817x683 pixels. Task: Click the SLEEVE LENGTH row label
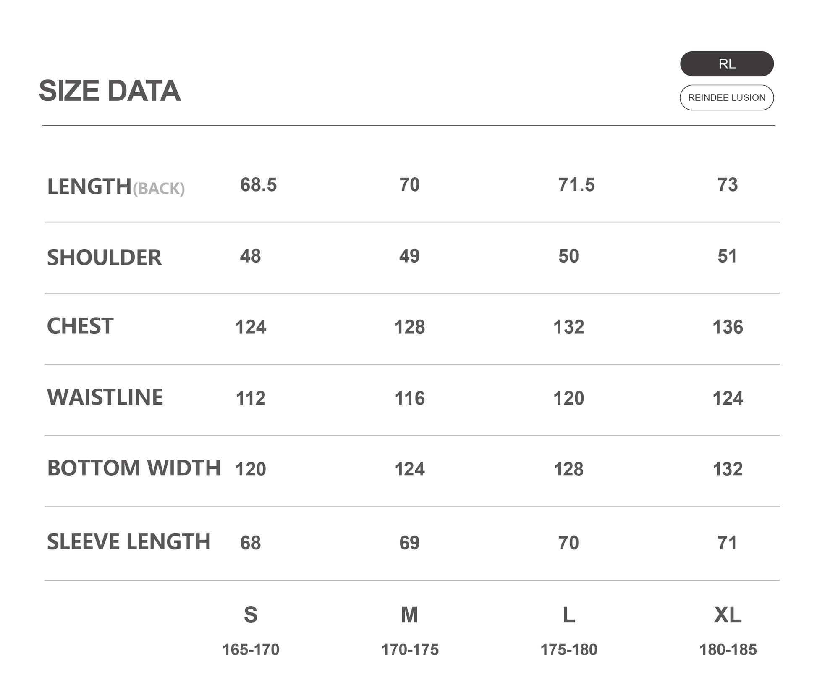tap(129, 541)
